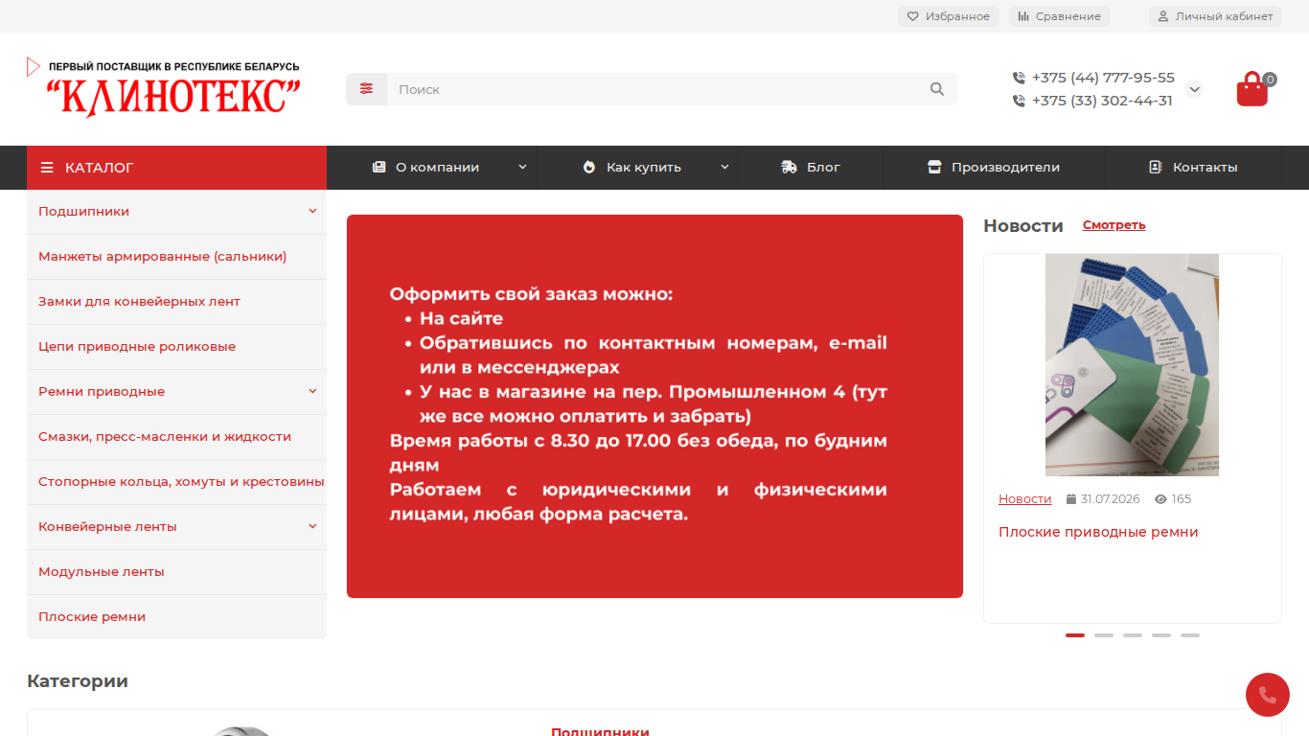Image resolution: width=1309 pixels, height=736 pixels.
Task: Open the Контакты menu item
Action: coord(1193,168)
